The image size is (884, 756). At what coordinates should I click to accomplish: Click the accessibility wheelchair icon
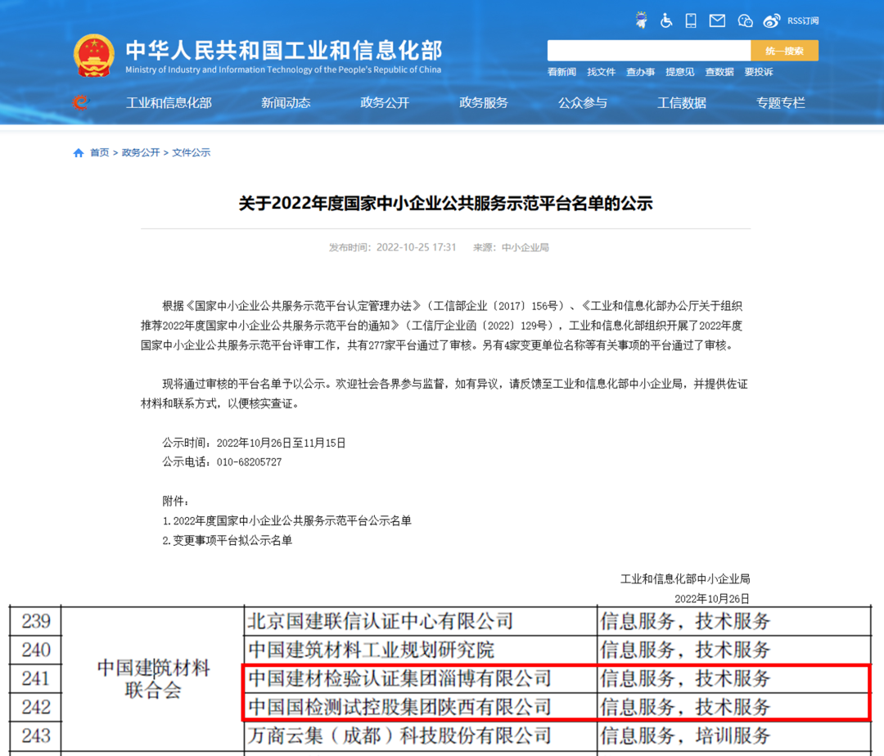(x=665, y=20)
